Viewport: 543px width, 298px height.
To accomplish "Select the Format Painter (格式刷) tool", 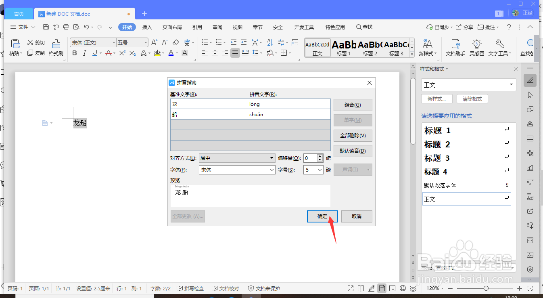I will tap(56, 48).
